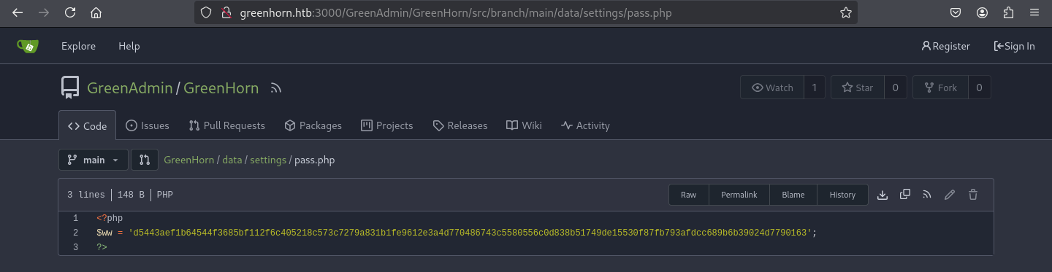Select the Projects tab
The image size is (1052, 272).
click(387, 125)
